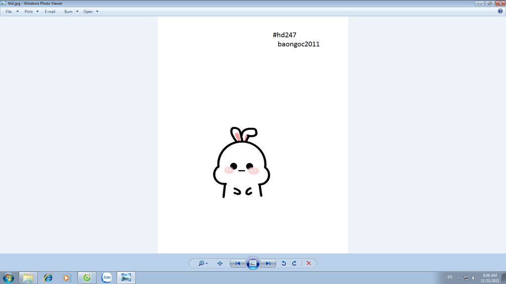Rotate the image clockwise

pyautogui.click(x=295, y=263)
